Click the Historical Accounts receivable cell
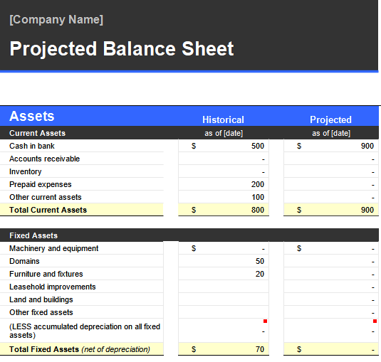This screenshot has width=381, height=362. (x=224, y=159)
